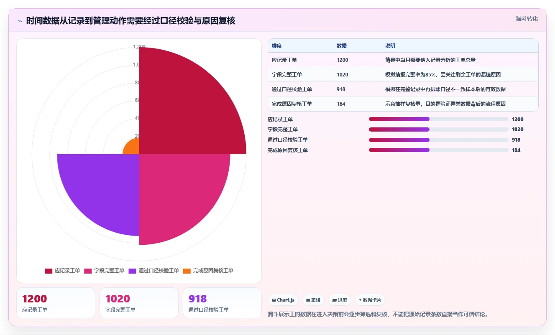Click table value 918 in 数据 column

(x=341, y=89)
